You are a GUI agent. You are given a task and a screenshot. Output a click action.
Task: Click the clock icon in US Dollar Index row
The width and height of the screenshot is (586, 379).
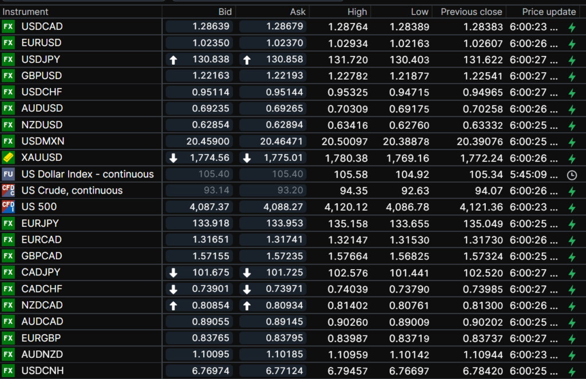pos(571,175)
